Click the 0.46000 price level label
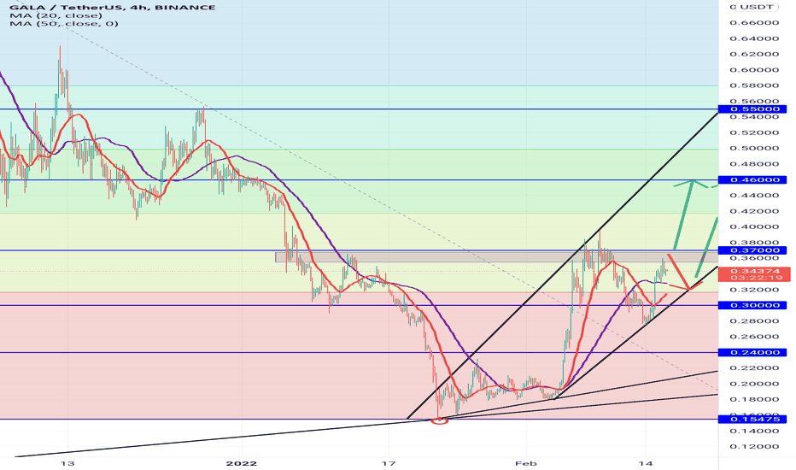 pos(753,179)
